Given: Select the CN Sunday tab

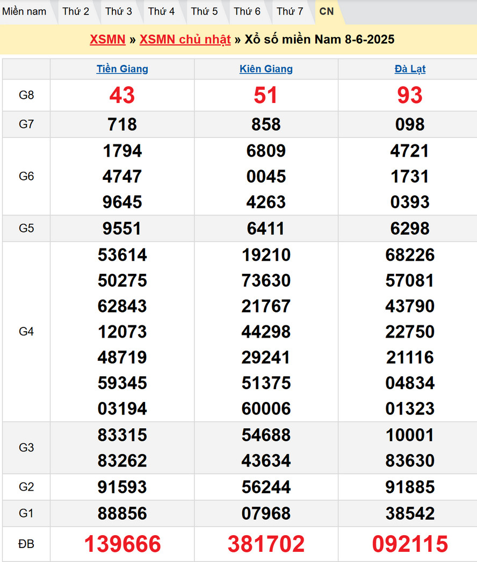Looking at the screenshot, I should point(327,11).
